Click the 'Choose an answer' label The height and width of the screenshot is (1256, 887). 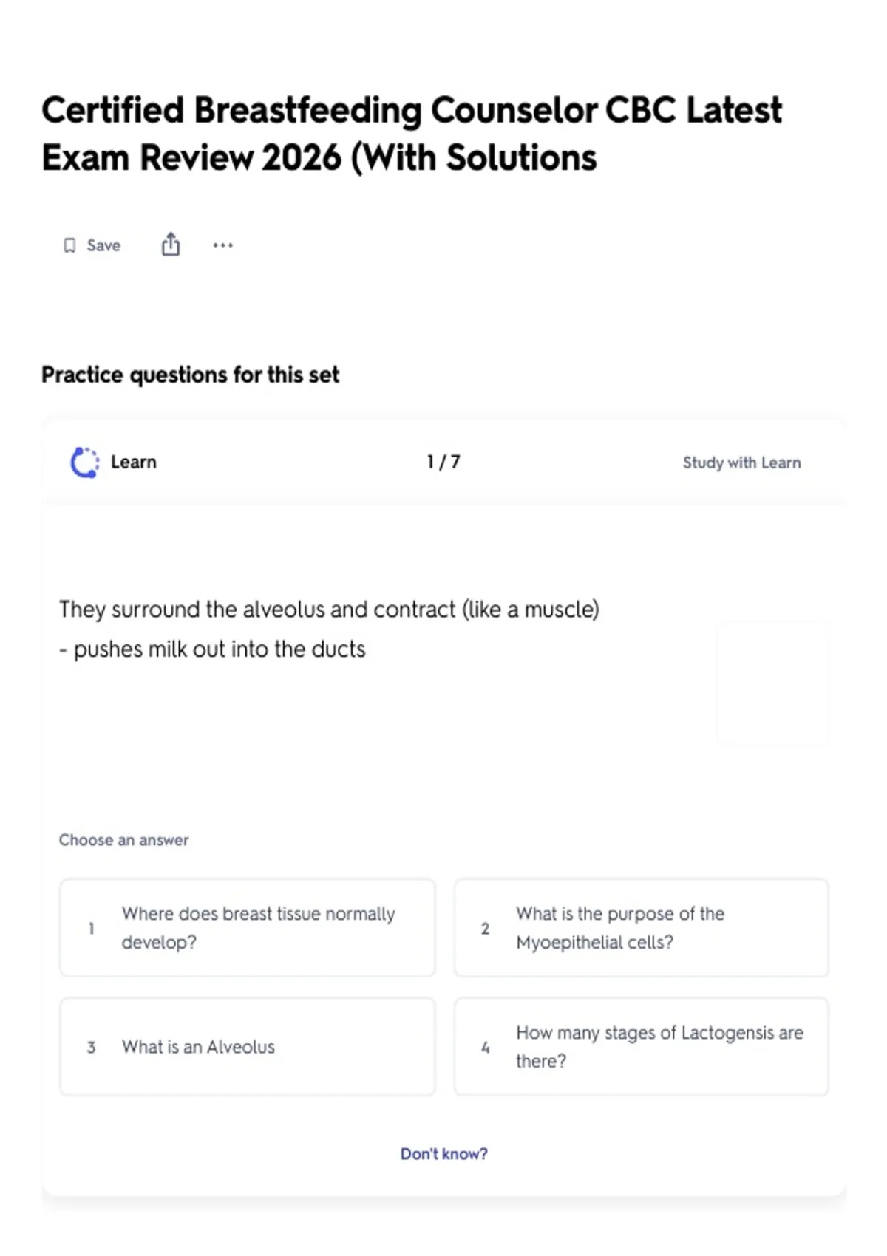tap(123, 840)
